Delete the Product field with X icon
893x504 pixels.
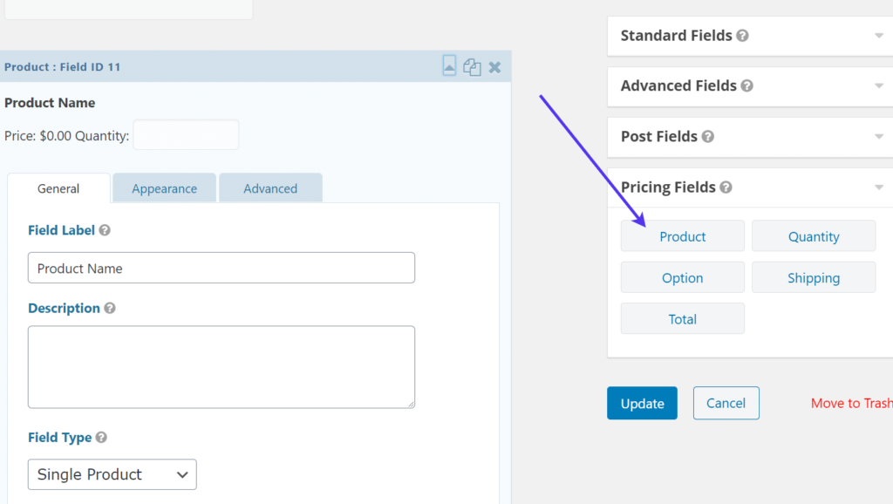pos(494,67)
